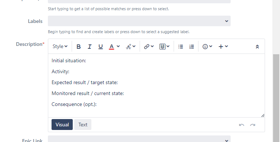
Task: Open the Style dropdown
Action: [x=60, y=47]
